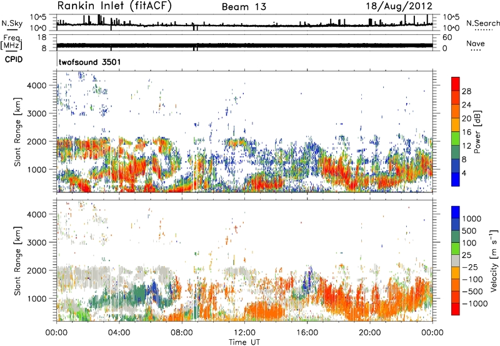Pick the teal 100–500 m/s velocity swatch
Viewport: 500px width, 346px height.
(x=456, y=237)
